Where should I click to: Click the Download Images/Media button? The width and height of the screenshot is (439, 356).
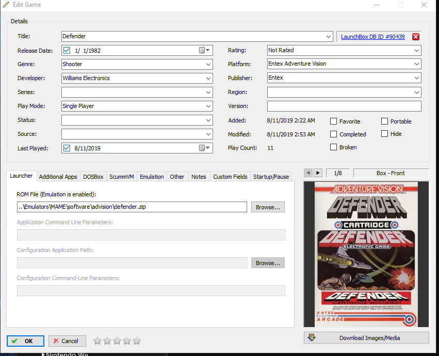[366, 338]
